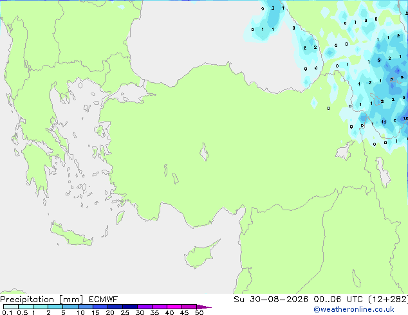Click the '0.1' legend scale label
The height and width of the screenshot is (315, 408).
(7, 312)
